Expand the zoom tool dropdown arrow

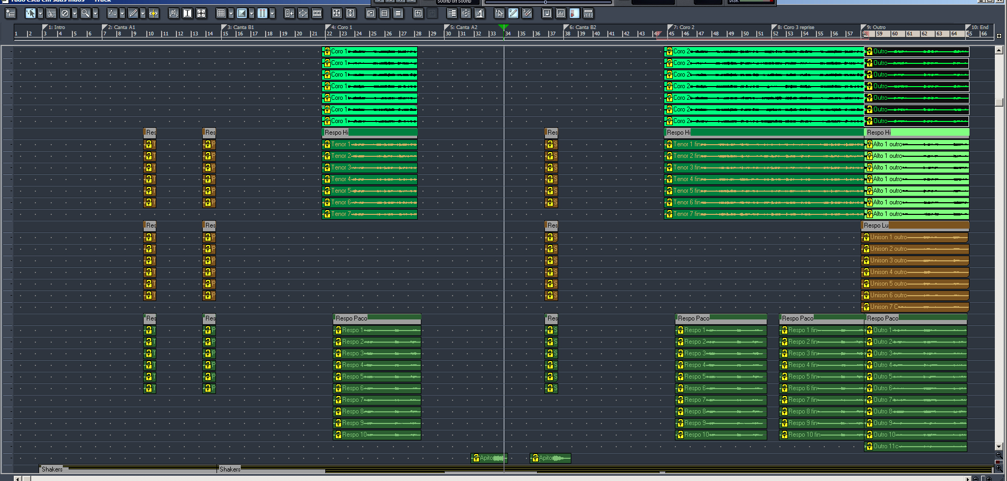95,13
